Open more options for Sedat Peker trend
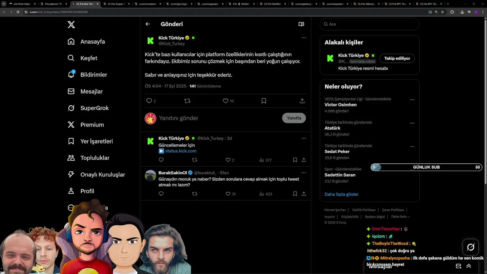 tap(412, 147)
